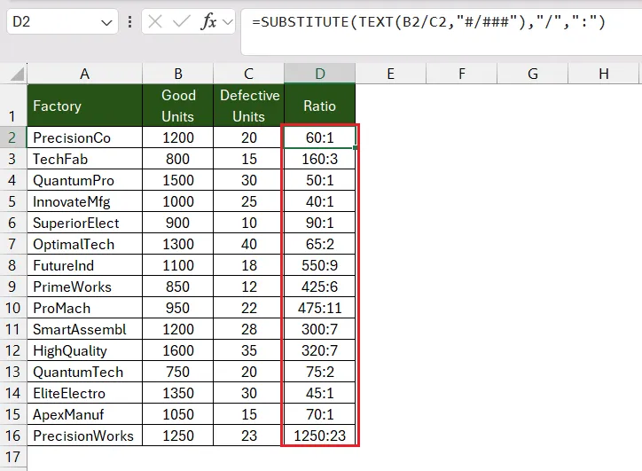Image resolution: width=642 pixels, height=471 pixels.
Task: Click the formula bar three-dot resize handle
Action: tap(129, 21)
